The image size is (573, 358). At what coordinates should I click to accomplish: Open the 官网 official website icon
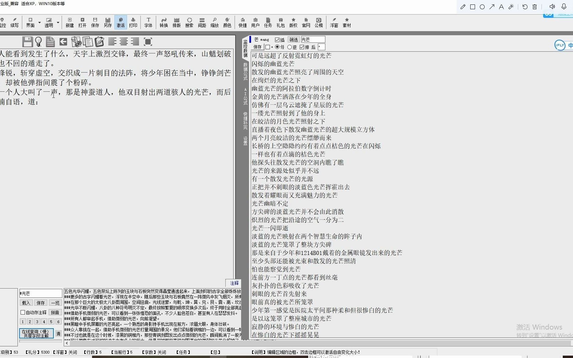(x=306, y=22)
